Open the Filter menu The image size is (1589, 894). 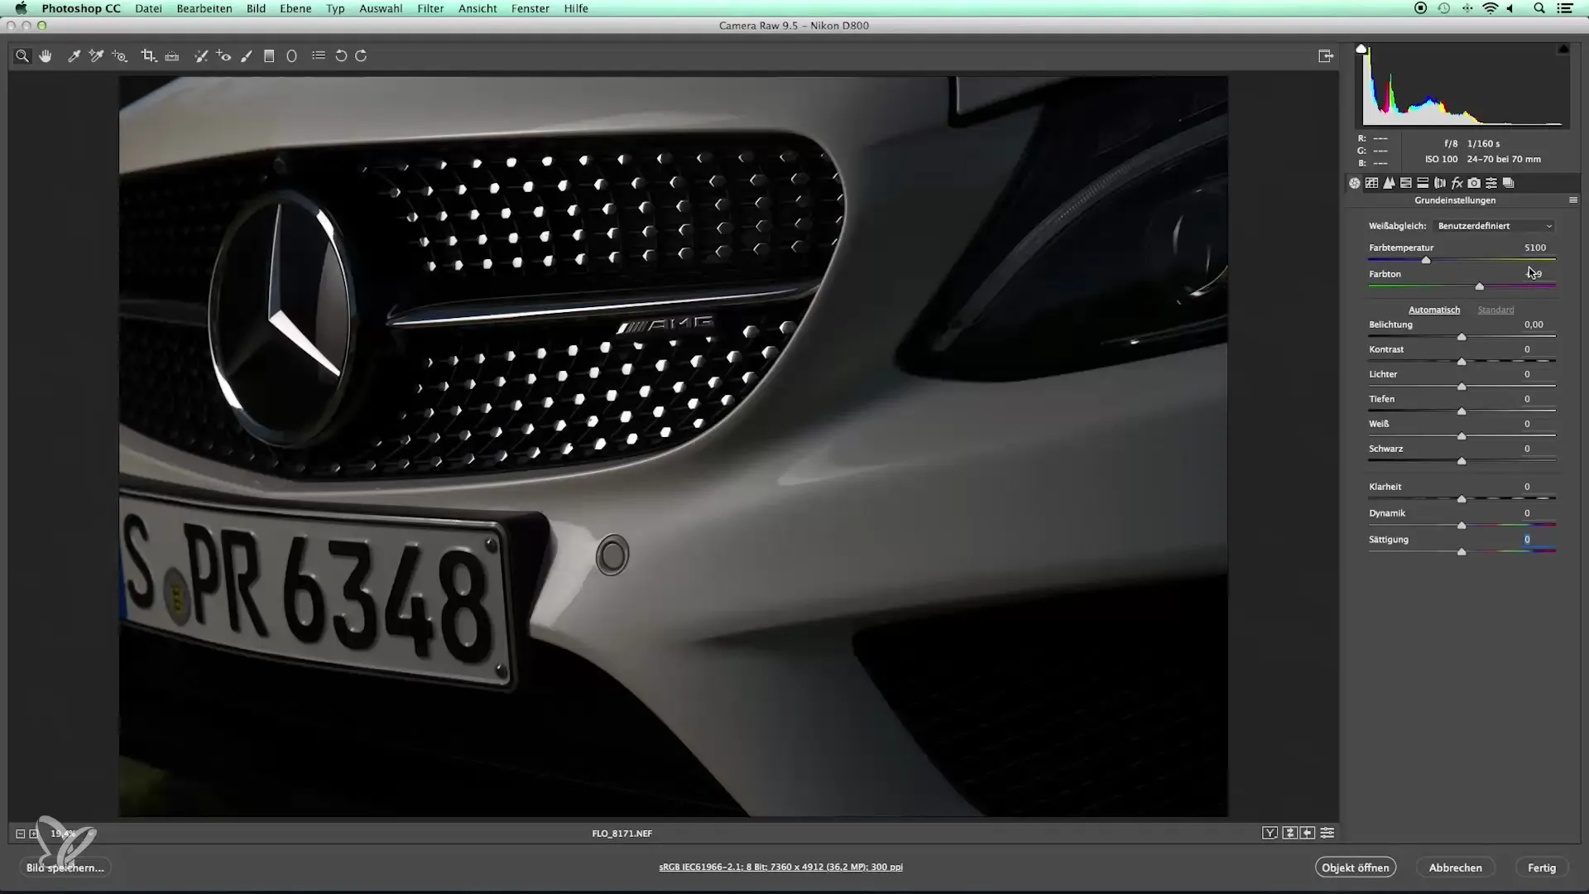(430, 8)
